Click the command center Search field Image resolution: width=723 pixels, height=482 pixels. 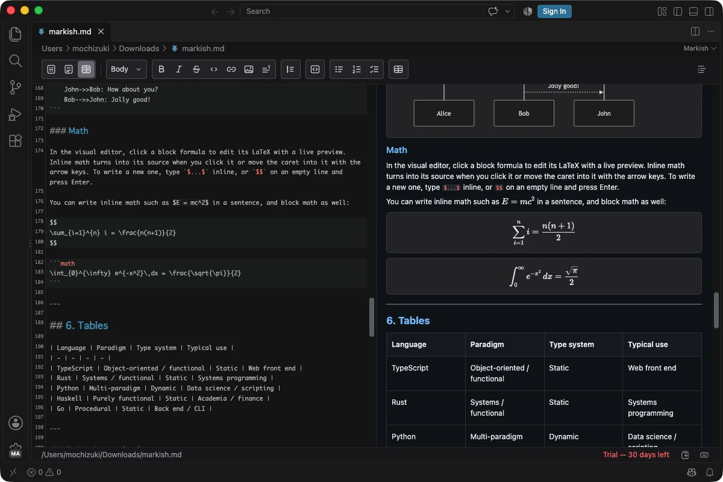361,11
